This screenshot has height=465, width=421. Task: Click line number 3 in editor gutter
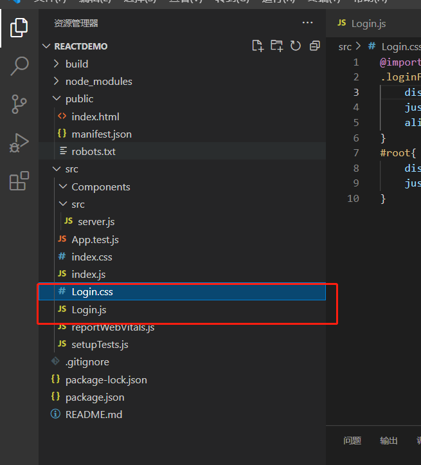(x=356, y=92)
